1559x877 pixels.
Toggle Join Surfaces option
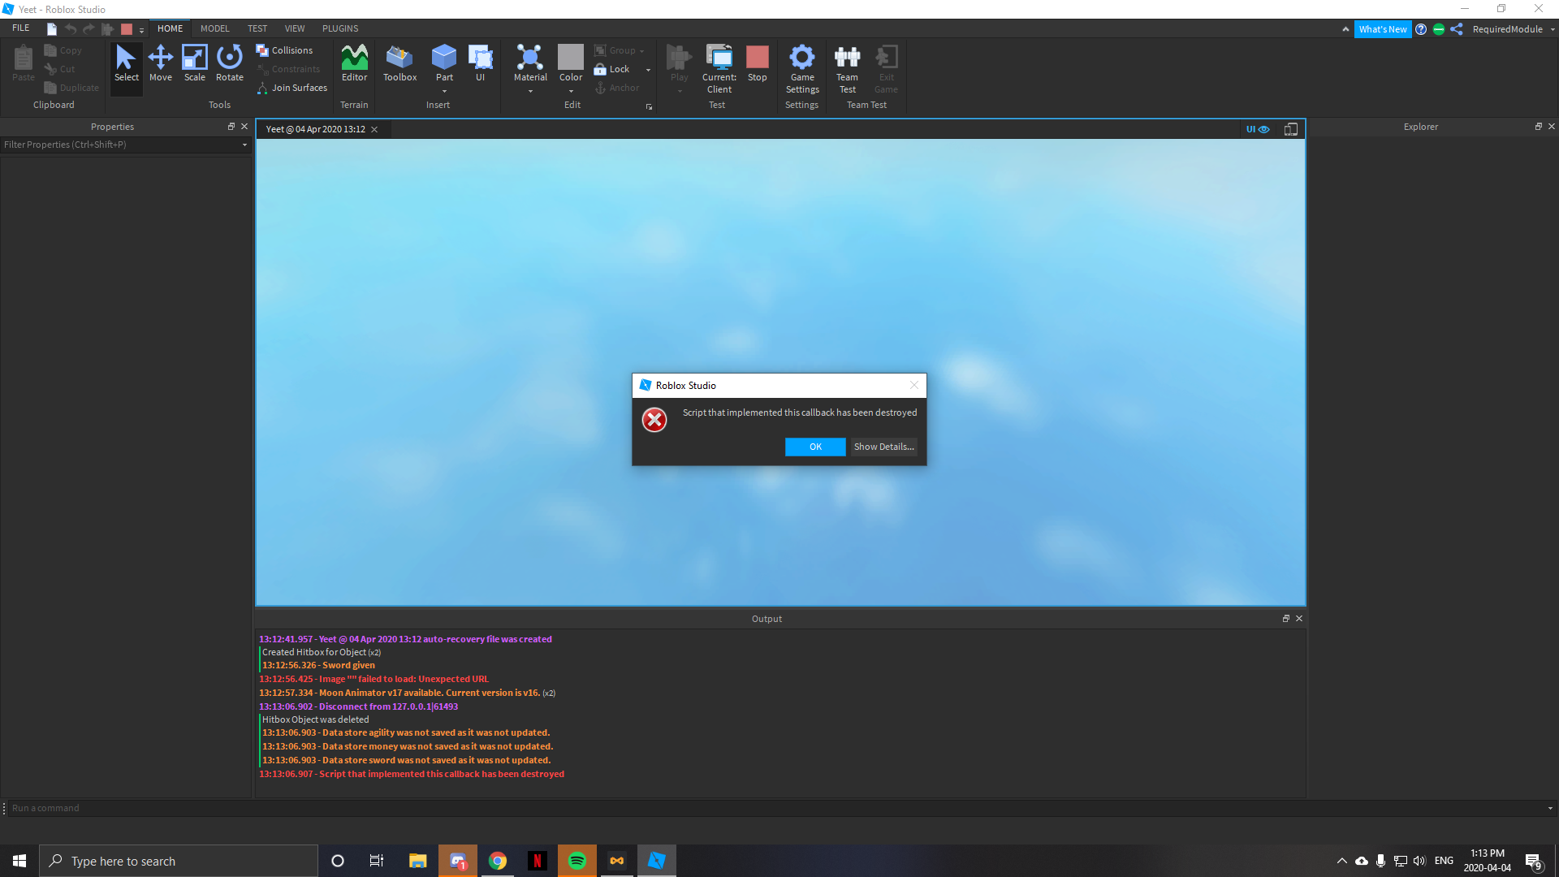coord(292,88)
